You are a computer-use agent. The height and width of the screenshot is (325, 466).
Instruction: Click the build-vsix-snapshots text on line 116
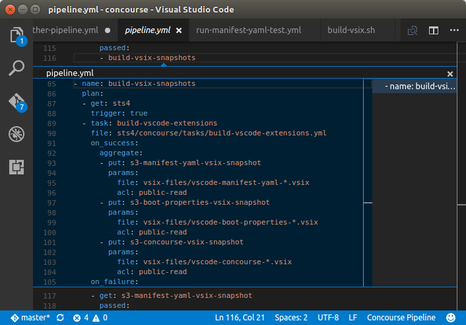152,57
